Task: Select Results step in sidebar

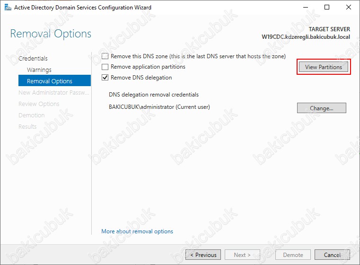Action: 27,126
